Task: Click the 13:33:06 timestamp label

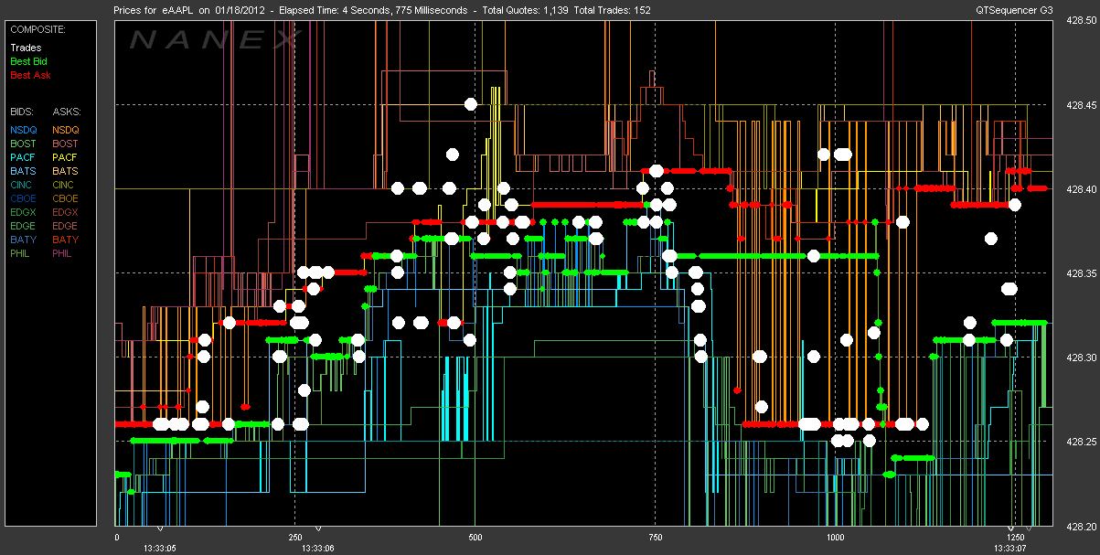Action: (318, 547)
